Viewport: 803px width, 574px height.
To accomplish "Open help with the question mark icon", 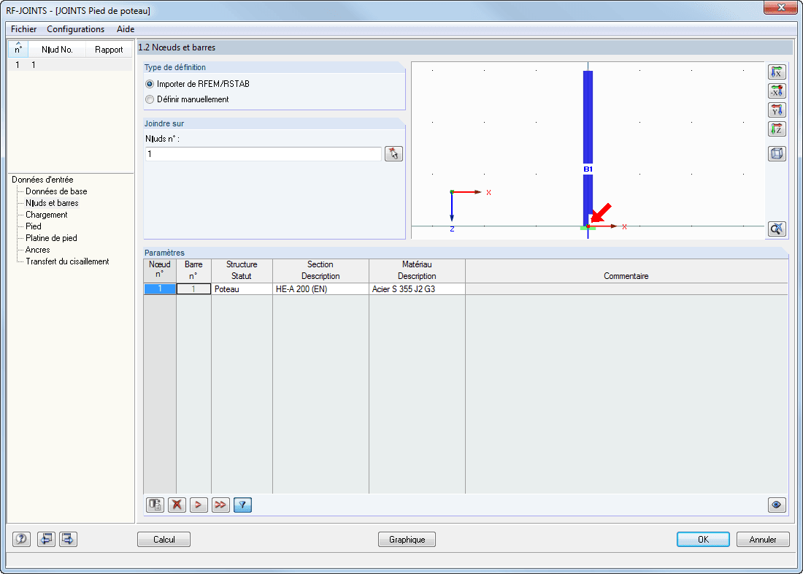I will coord(21,539).
